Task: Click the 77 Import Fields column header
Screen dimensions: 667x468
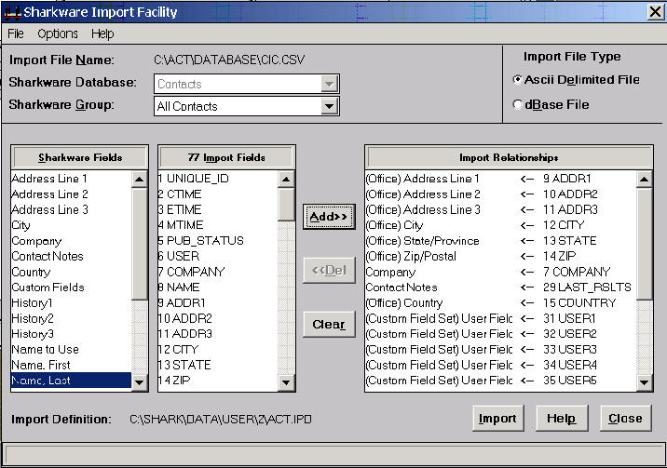Action: point(226,157)
